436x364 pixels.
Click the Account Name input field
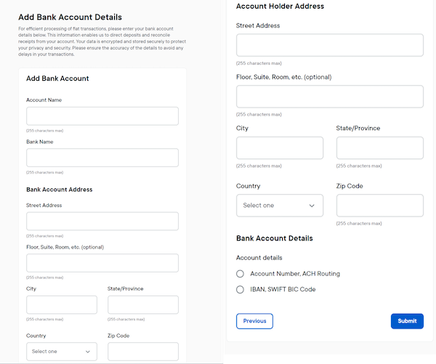102,116
